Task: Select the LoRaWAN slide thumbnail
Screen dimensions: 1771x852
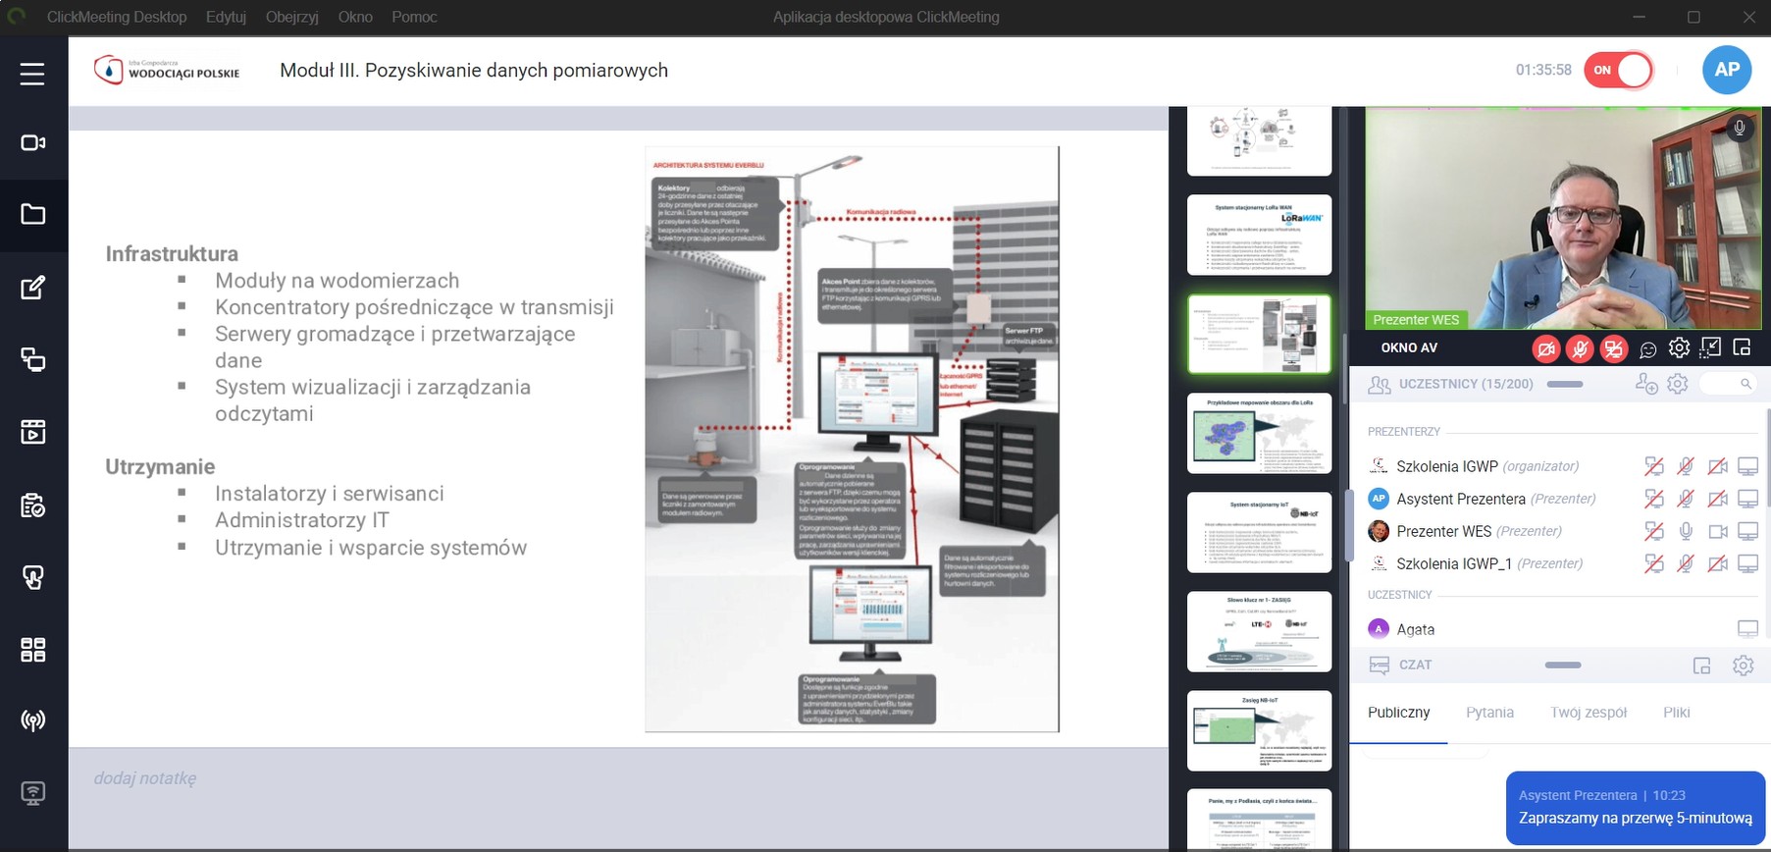Action: [x=1259, y=235]
